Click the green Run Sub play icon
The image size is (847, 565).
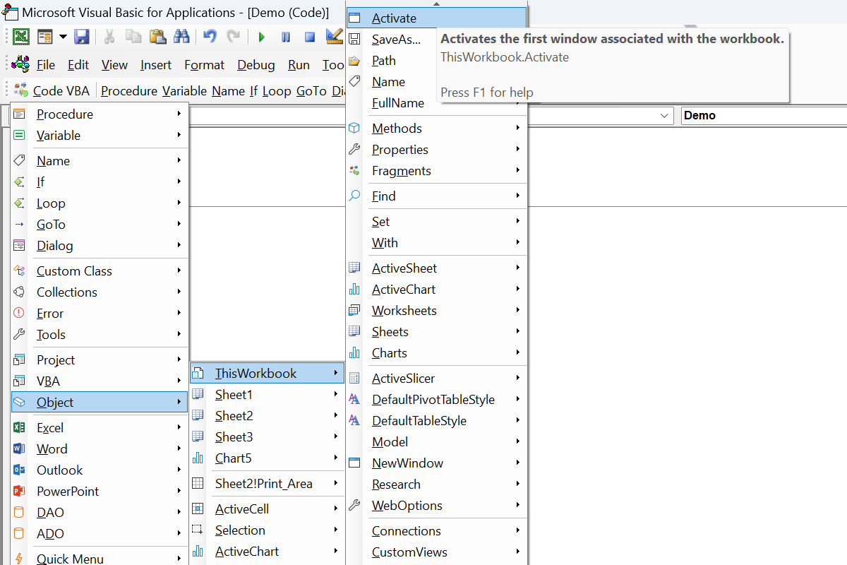tap(262, 37)
